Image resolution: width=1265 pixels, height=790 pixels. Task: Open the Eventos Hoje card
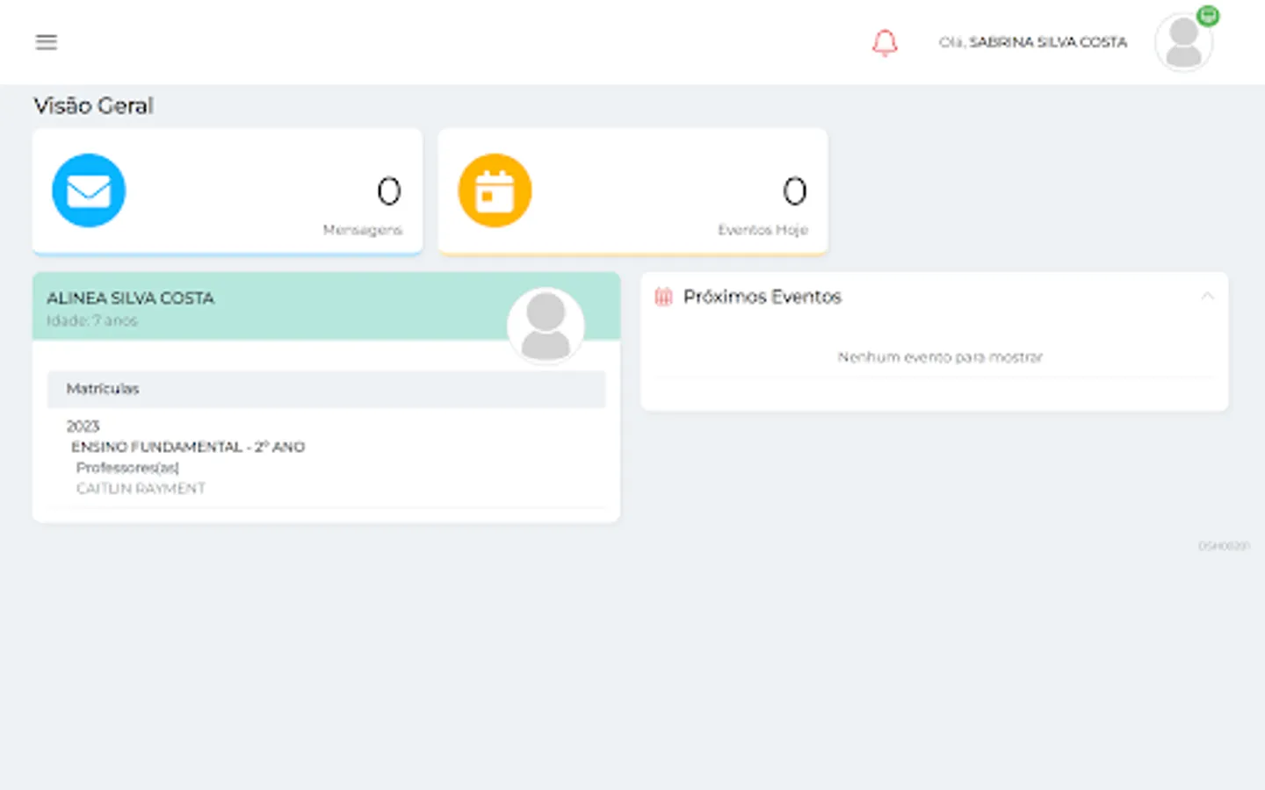click(x=633, y=191)
